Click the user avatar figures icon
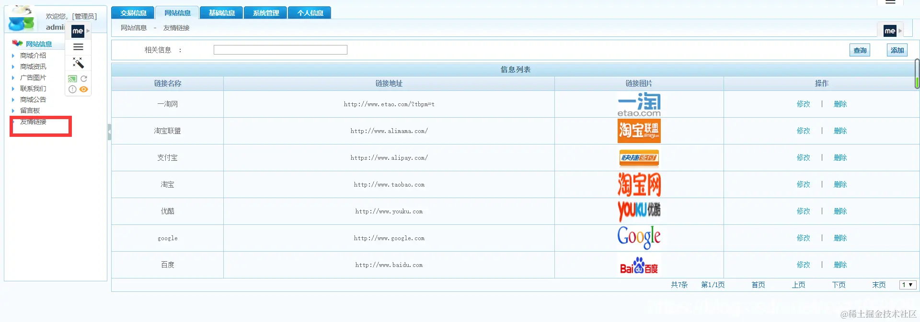This screenshot has height=322, width=920. 22,18
